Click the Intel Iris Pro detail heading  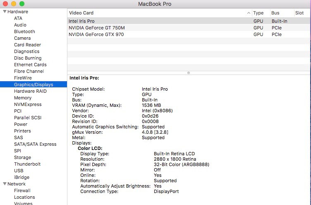[x=84, y=78]
